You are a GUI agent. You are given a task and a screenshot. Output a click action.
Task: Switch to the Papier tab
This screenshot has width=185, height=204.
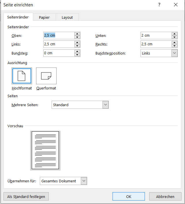click(44, 17)
